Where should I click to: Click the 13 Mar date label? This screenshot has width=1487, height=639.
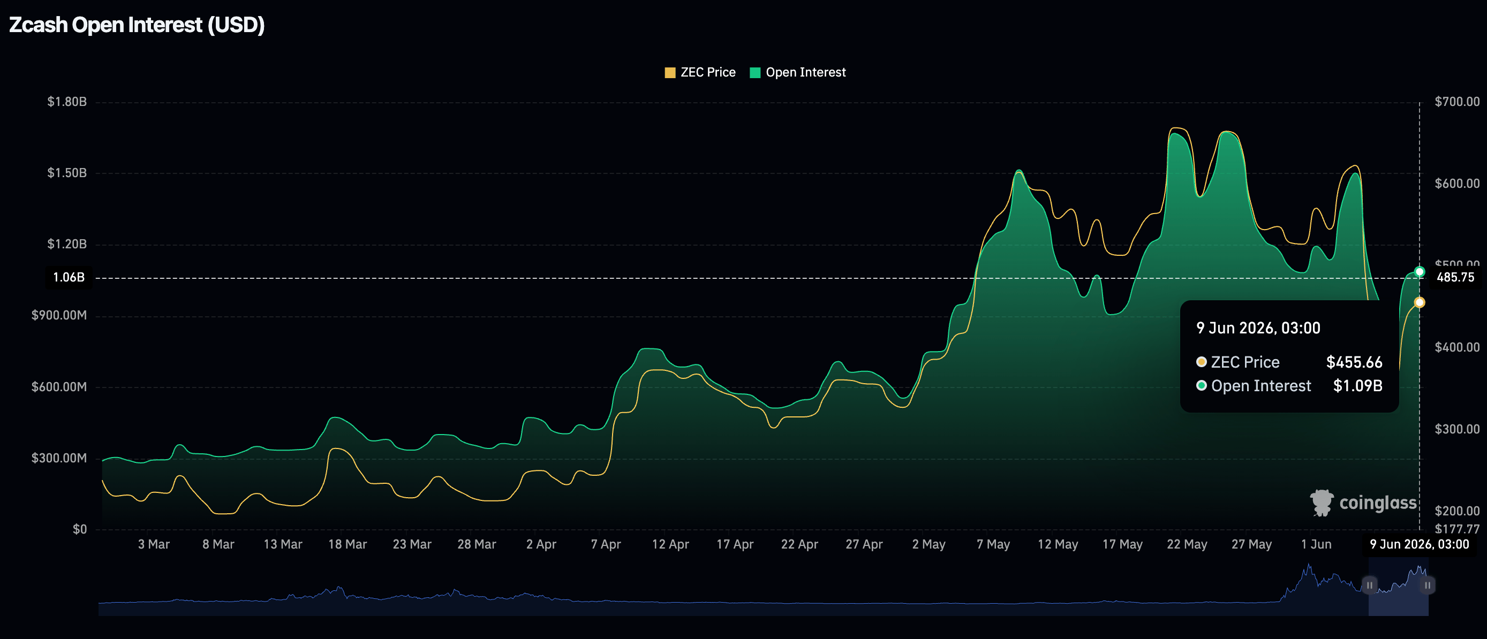click(x=283, y=544)
